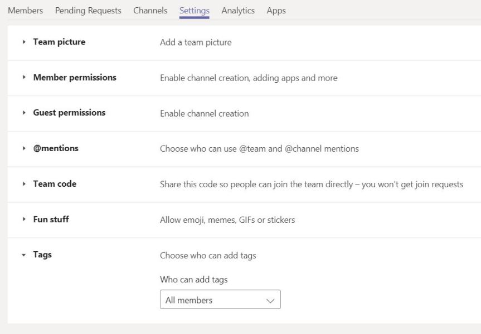Click the 'Enable channel creation' guest description

(x=204, y=113)
